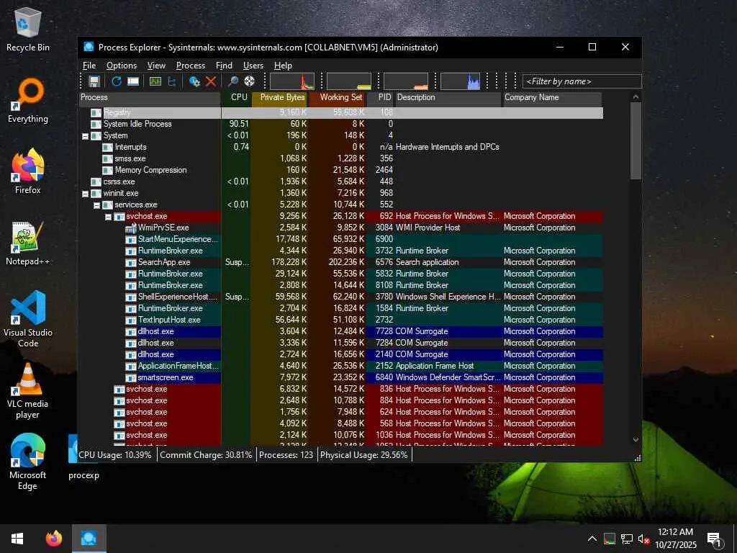Select the Notepad++ desktop icon
The image size is (737, 553).
click(28, 243)
